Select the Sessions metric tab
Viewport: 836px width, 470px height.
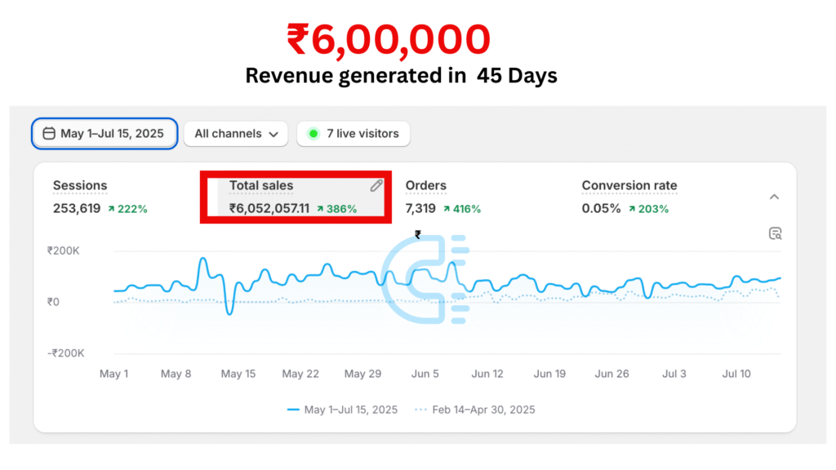coord(80,186)
